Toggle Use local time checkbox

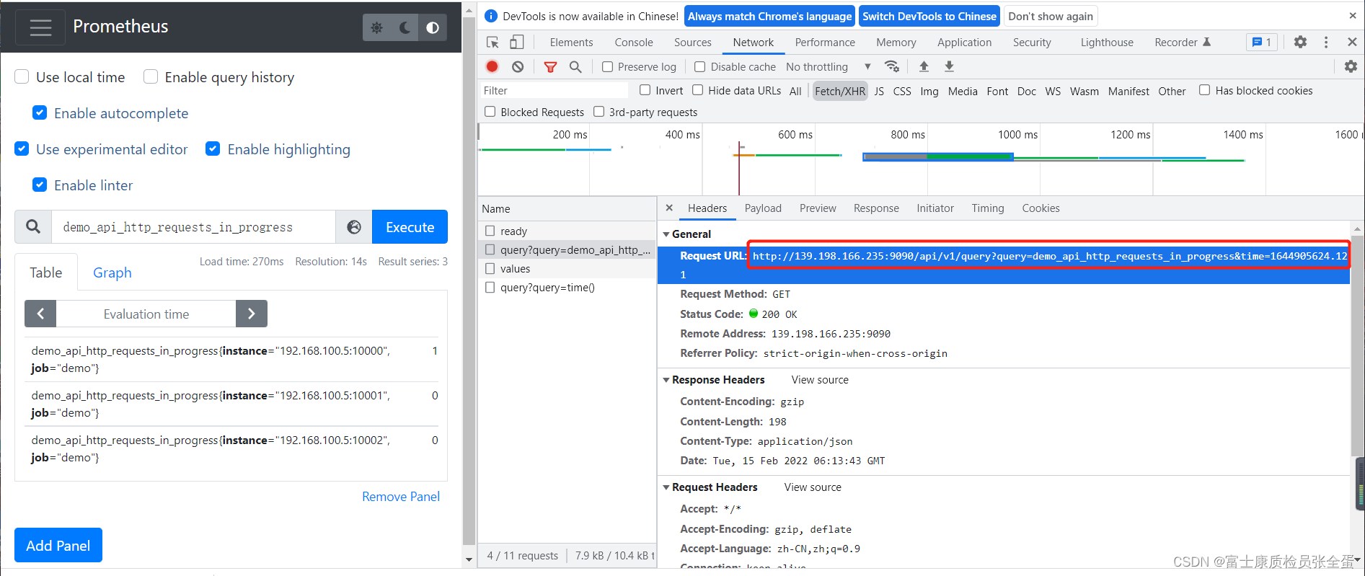(22, 76)
